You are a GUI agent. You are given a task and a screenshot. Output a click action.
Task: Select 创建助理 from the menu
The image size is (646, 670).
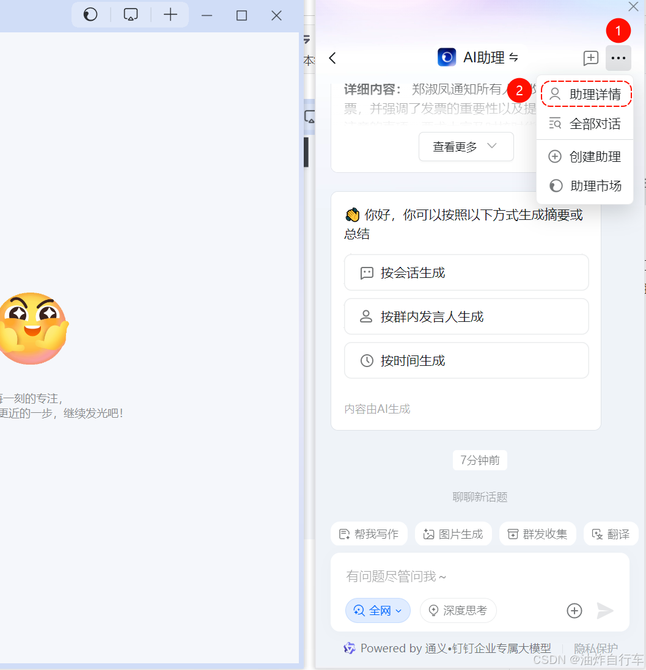(x=585, y=156)
